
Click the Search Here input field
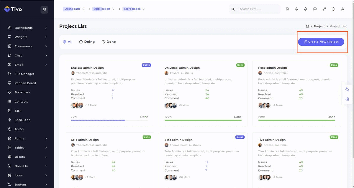258,9
